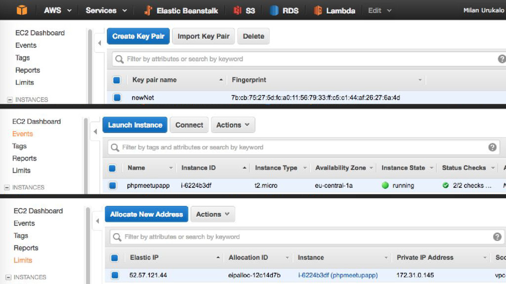Screen dimensions: 506x284
Task: Open Fingerprint column dropdown arrow
Action: coord(420,80)
